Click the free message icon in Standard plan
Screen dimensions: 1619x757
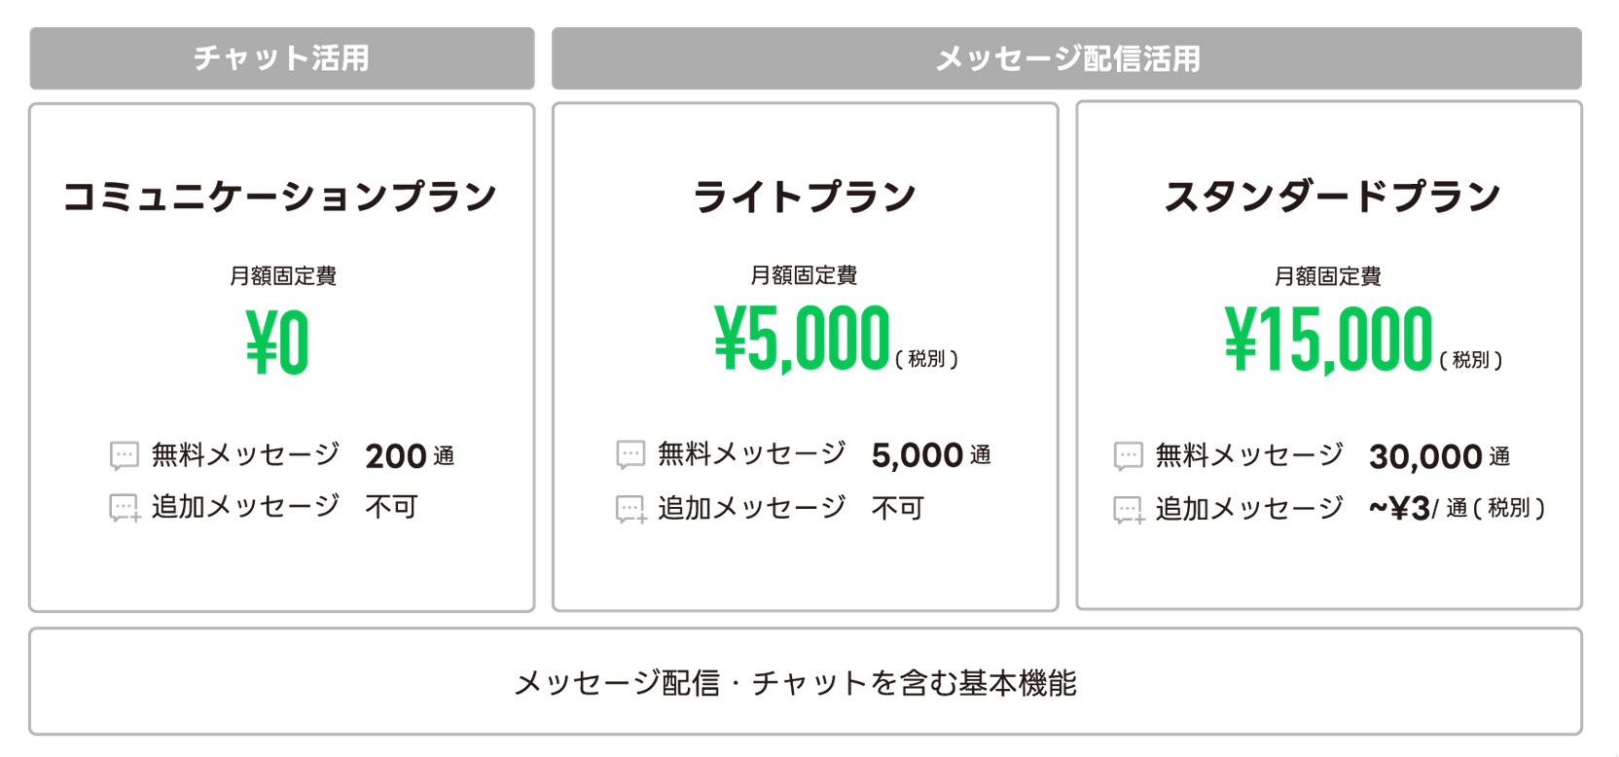(1129, 455)
